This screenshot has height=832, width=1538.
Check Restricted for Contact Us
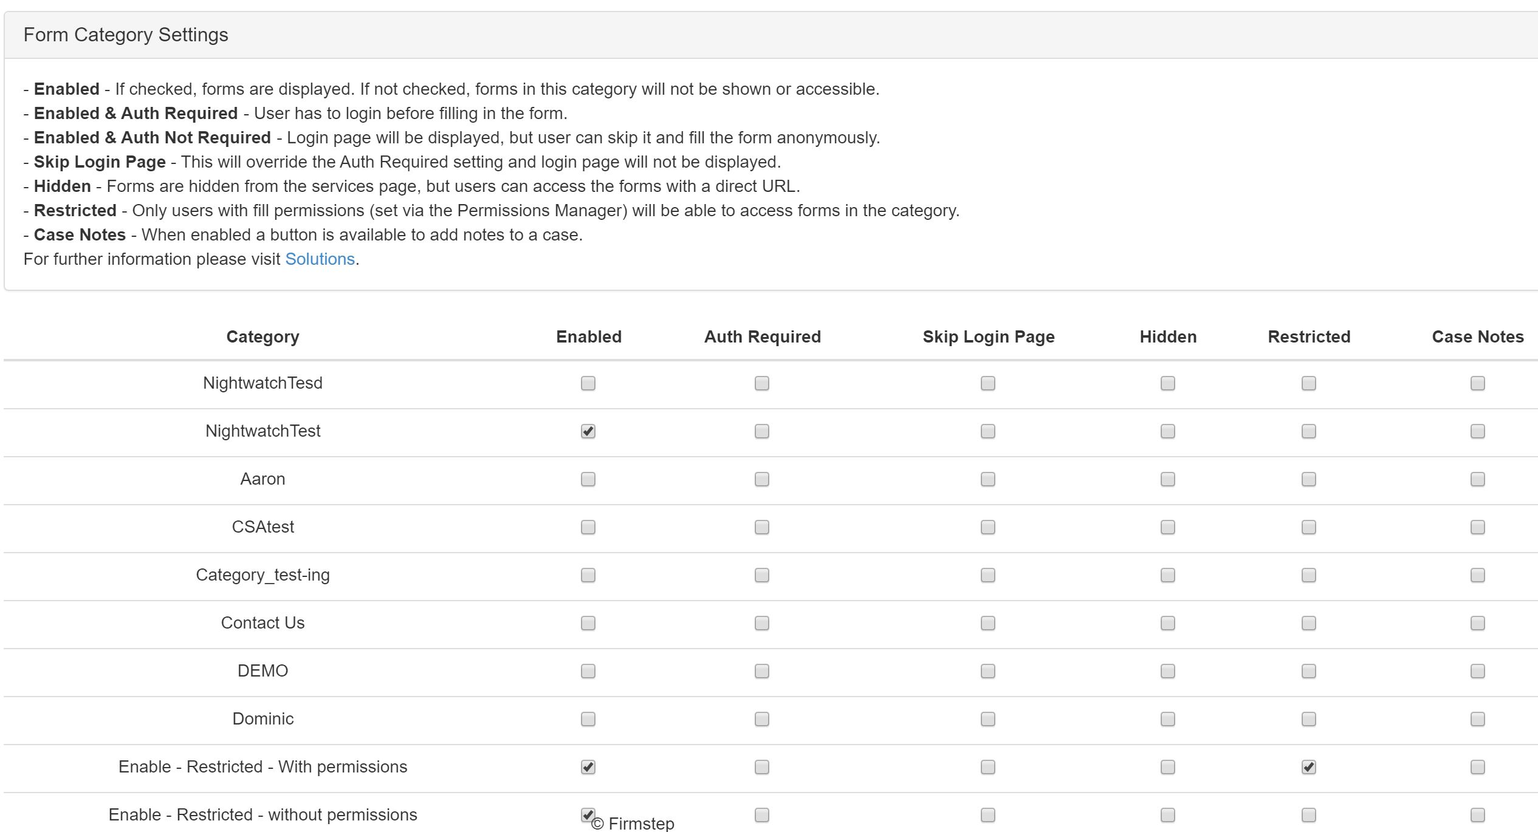[1308, 623]
